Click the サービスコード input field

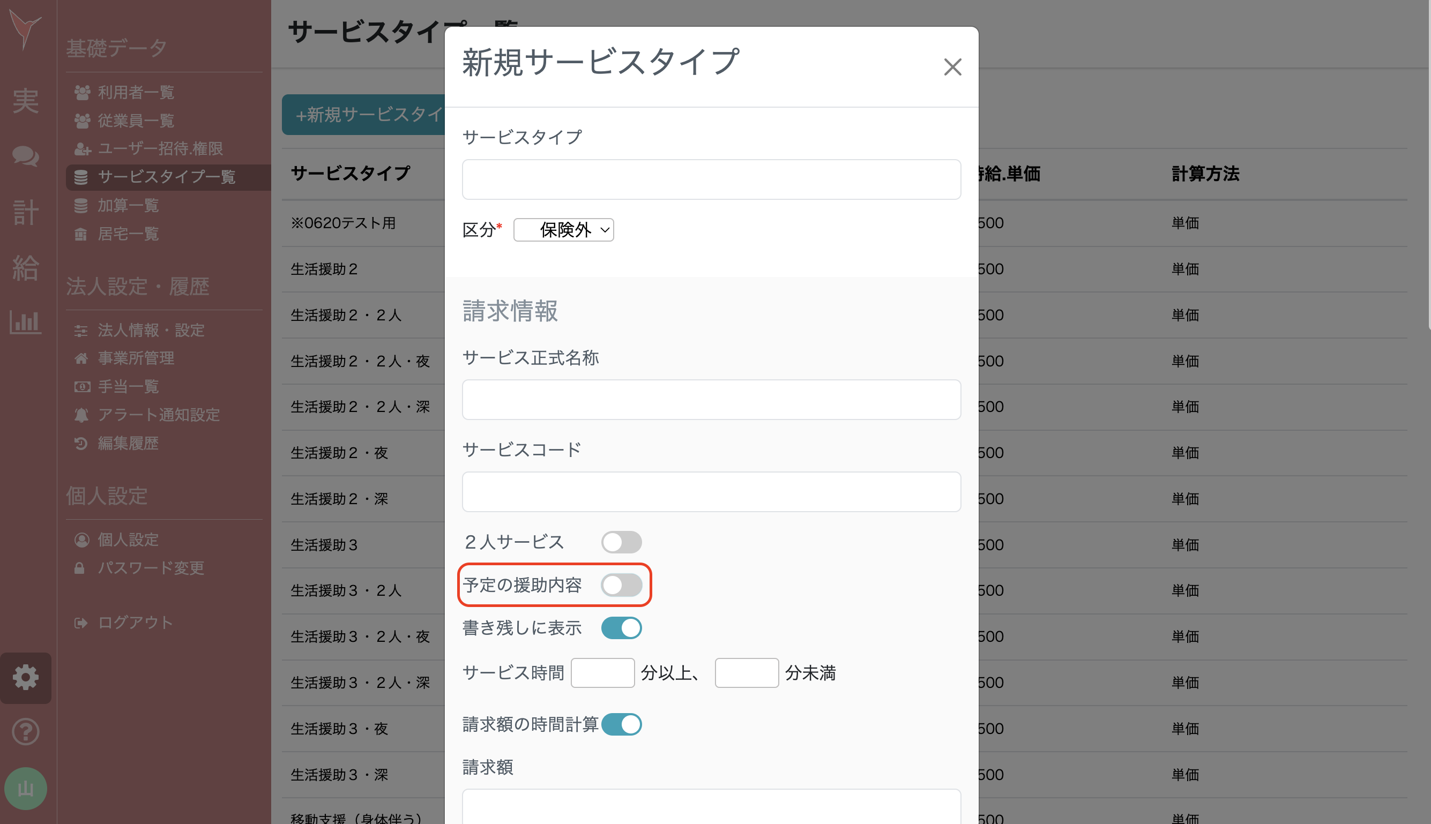[711, 491]
